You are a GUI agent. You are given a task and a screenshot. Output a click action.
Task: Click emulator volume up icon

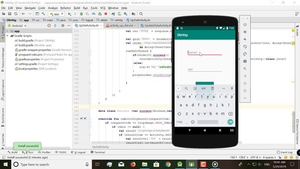pyautogui.click(x=245, y=32)
